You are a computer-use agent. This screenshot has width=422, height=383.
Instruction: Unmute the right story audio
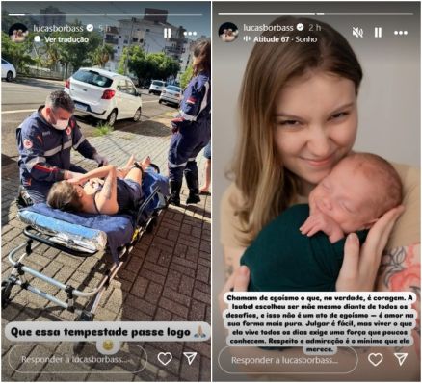[x=357, y=32]
